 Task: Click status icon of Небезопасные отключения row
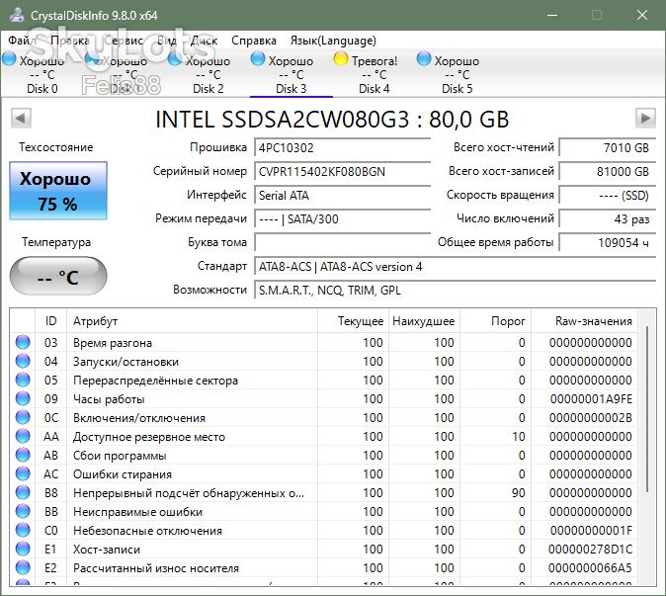[23, 531]
